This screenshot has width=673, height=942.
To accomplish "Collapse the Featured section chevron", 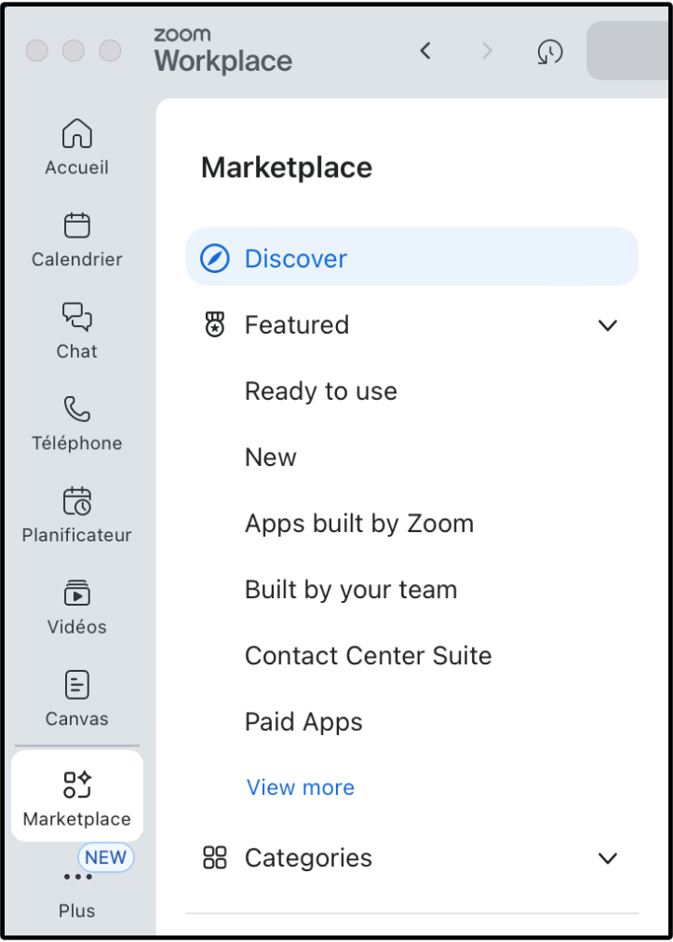I will pyautogui.click(x=608, y=325).
